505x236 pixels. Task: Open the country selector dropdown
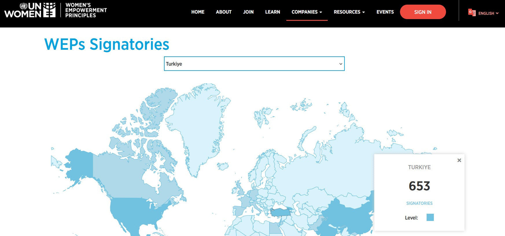point(254,64)
